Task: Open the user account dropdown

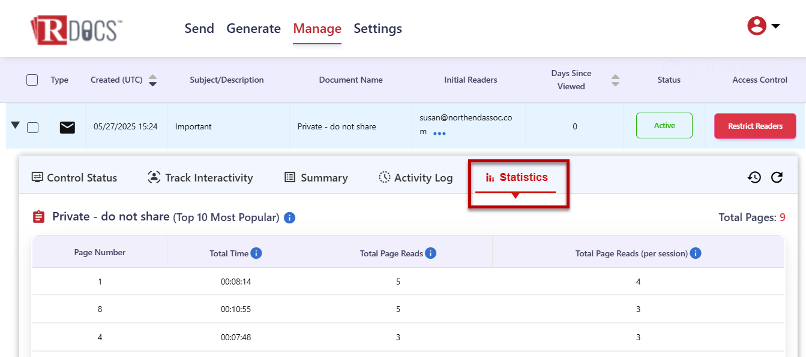Action: point(763,26)
